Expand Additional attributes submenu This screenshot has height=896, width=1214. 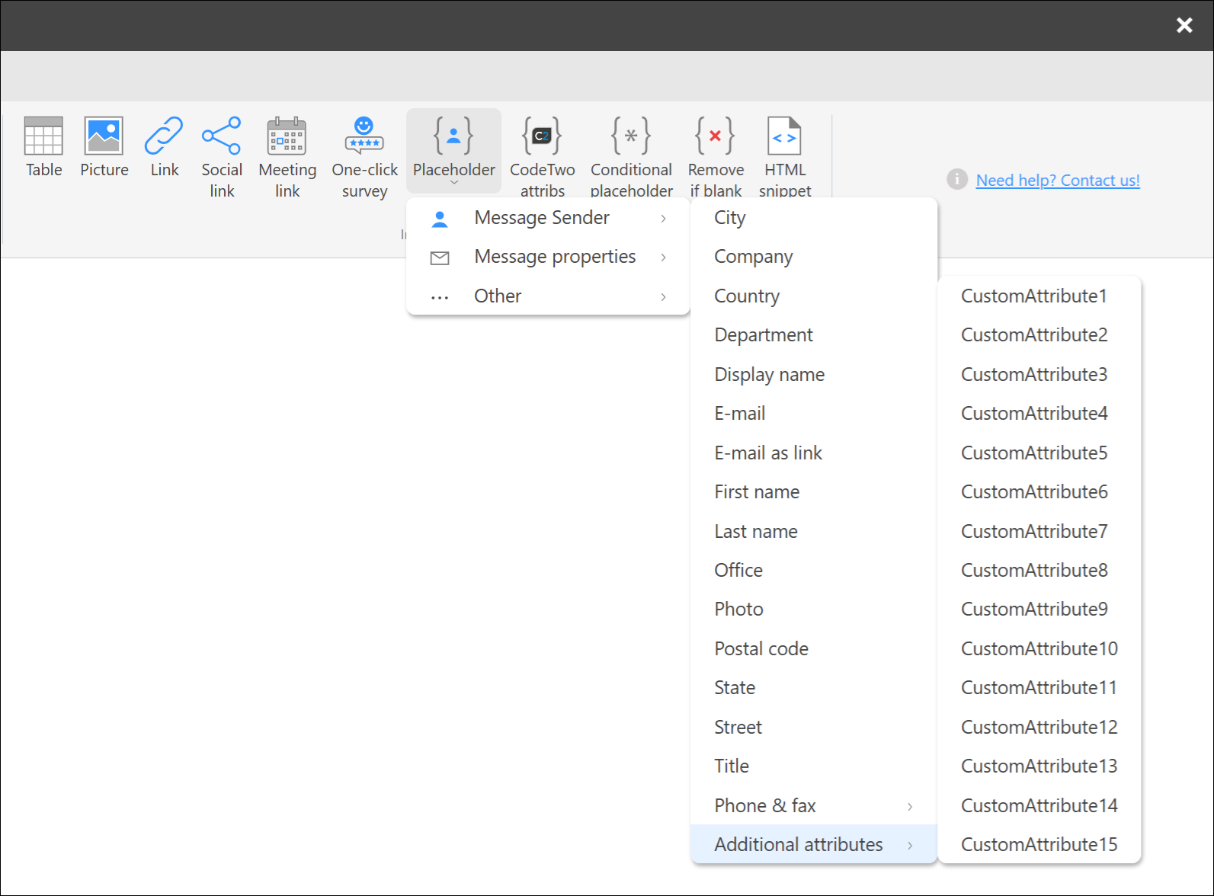[x=813, y=844]
